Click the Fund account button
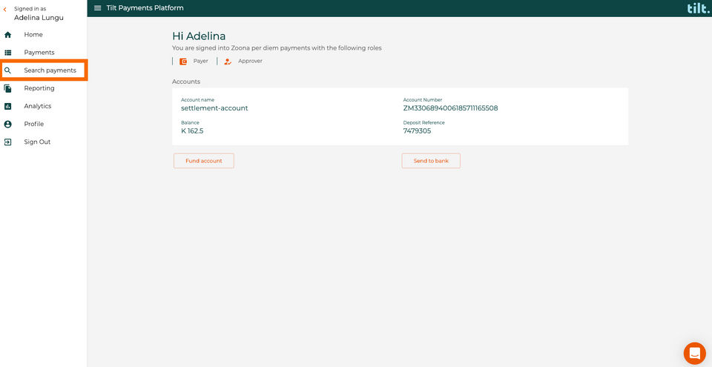 204,161
